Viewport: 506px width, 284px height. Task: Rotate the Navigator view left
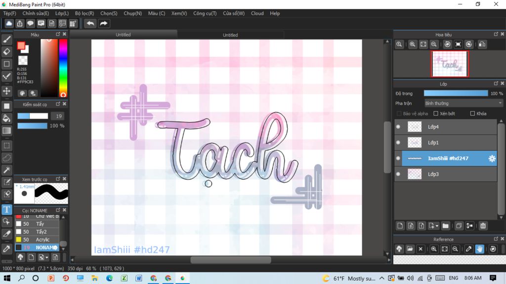click(x=447, y=44)
